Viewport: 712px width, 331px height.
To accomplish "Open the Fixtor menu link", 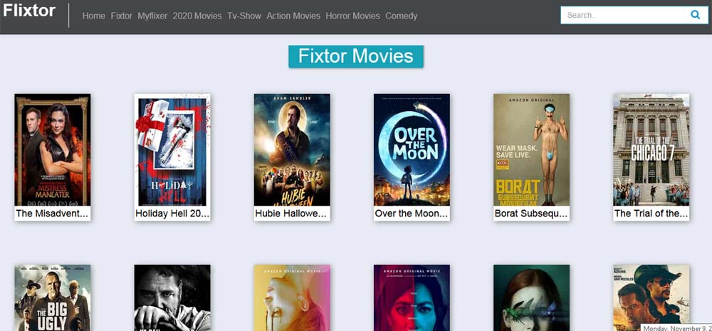I will click(x=122, y=16).
